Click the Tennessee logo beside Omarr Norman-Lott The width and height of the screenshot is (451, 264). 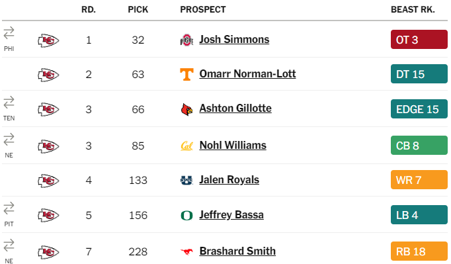[x=186, y=74]
